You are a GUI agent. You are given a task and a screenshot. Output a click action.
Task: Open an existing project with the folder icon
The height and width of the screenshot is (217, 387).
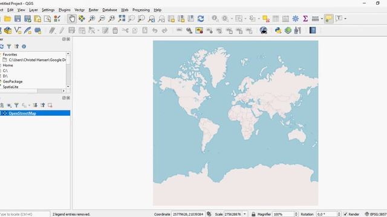coord(7,19)
